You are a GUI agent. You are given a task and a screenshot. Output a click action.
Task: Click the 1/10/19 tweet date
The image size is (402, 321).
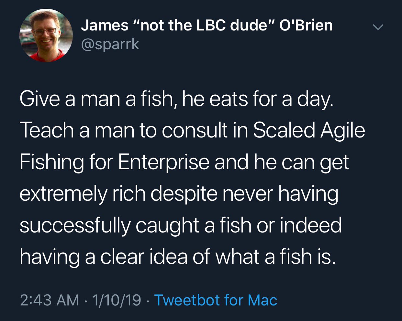tap(117, 300)
